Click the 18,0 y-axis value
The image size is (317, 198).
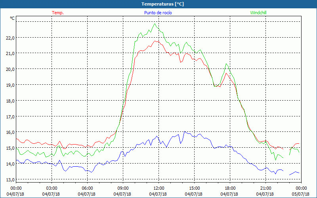point(10,101)
